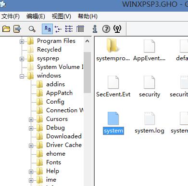Viewport: 188px width, 186px height.
Task: Select the Help folder in the tree
Action: coord(52,171)
